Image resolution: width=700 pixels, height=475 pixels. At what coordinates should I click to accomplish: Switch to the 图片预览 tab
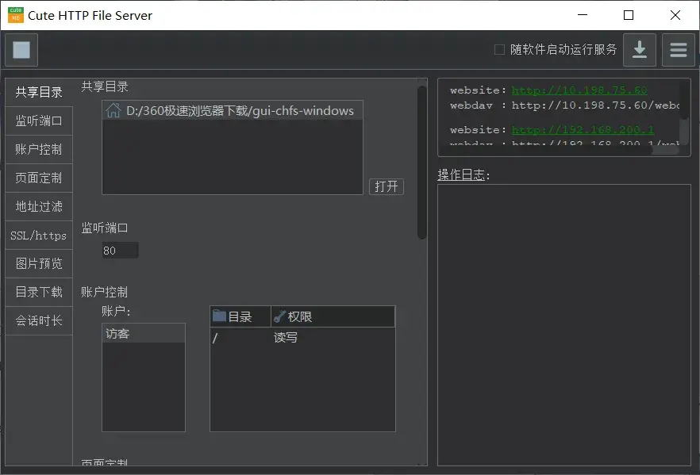(39, 263)
